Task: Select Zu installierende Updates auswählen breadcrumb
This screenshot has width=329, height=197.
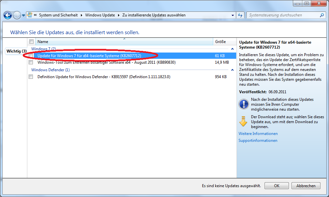Action: (x=154, y=15)
